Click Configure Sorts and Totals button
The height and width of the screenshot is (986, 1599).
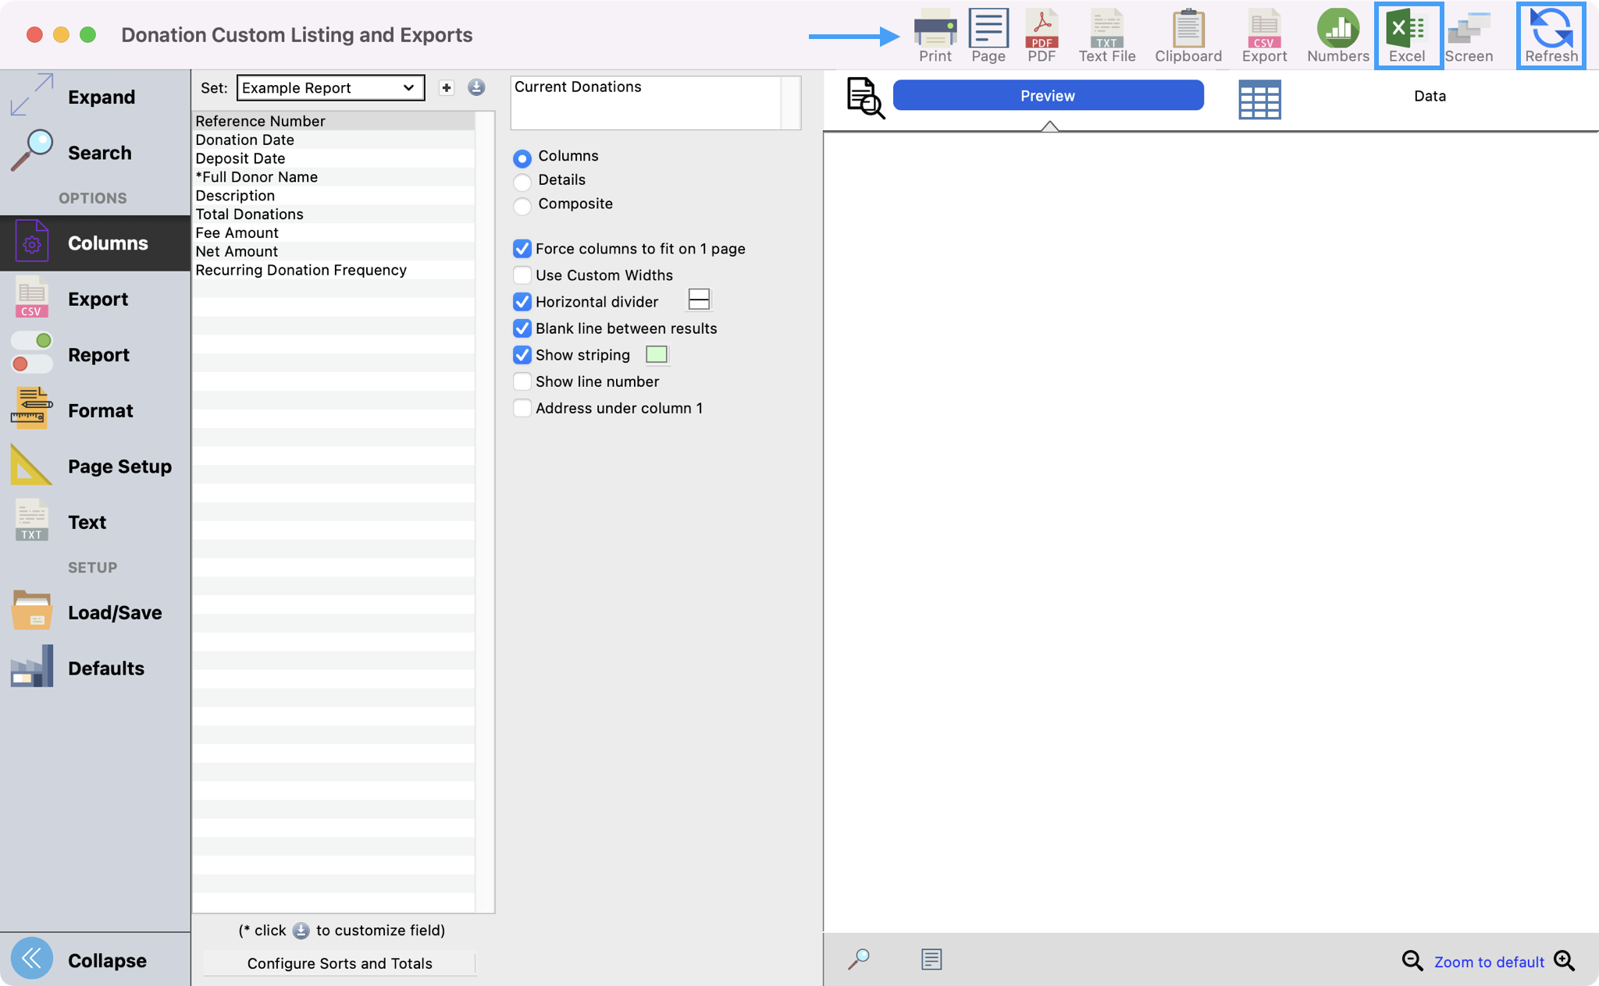point(340,963)
